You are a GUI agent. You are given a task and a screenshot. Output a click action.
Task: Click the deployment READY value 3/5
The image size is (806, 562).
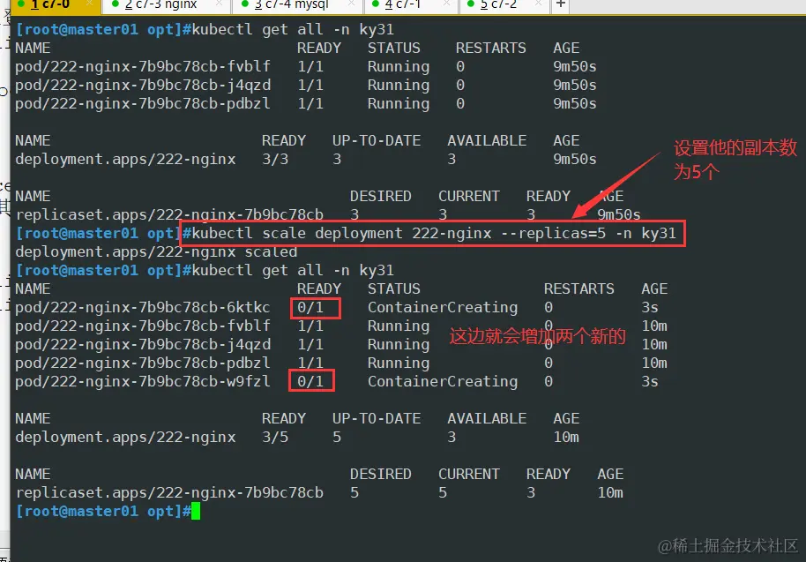point(275,437)
